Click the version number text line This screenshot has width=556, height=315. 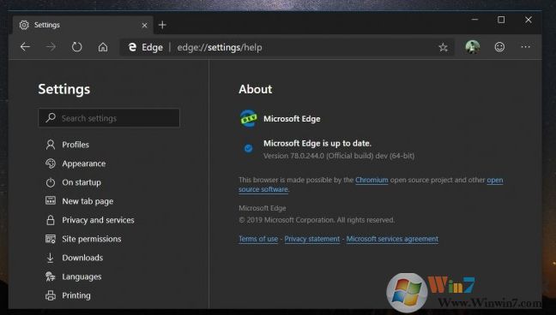339,156
